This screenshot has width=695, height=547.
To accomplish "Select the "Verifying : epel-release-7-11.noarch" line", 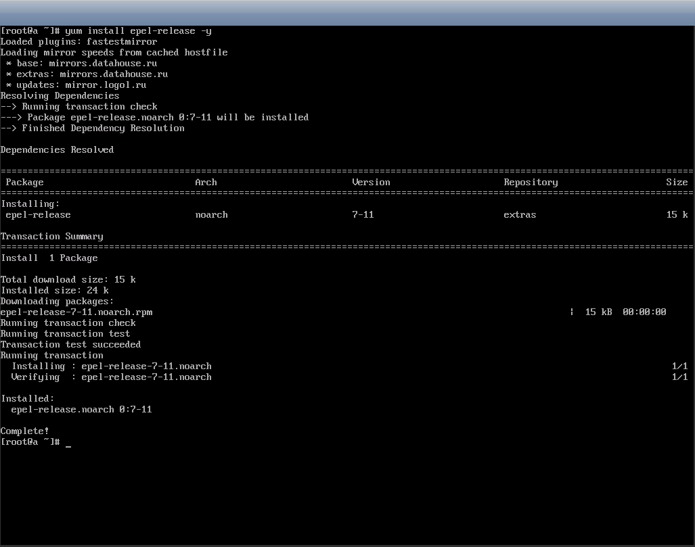I will click(x=111, y=377).
